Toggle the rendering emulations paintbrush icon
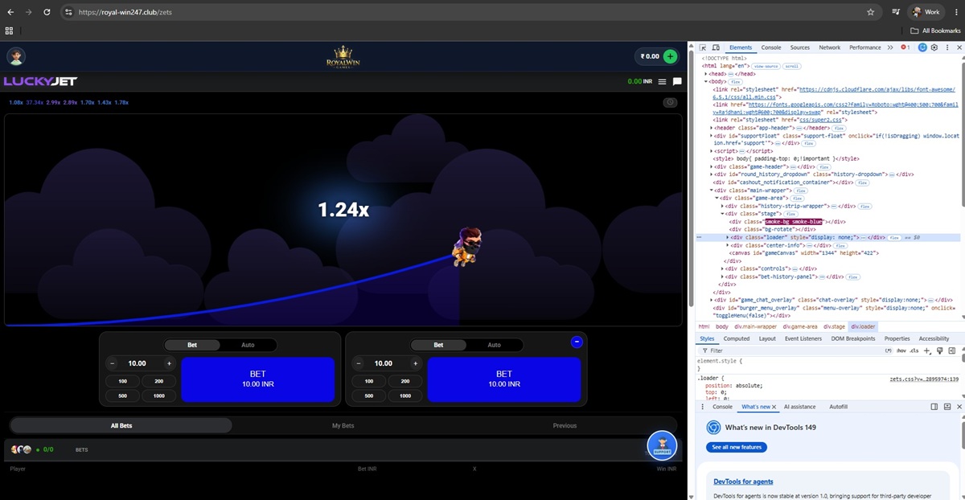Viewport: 965px width, 500px height. (939, 350)
